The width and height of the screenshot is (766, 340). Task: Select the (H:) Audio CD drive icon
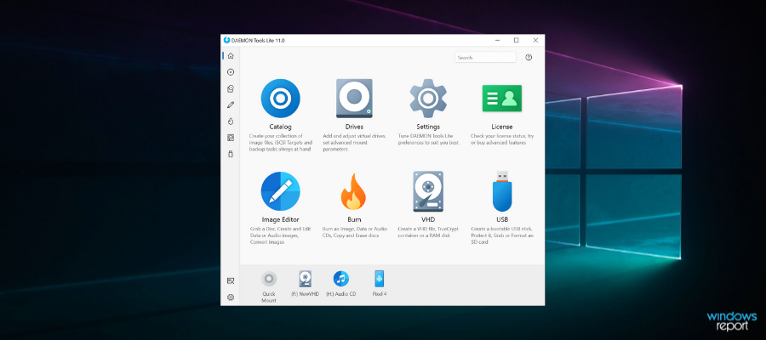341,279
